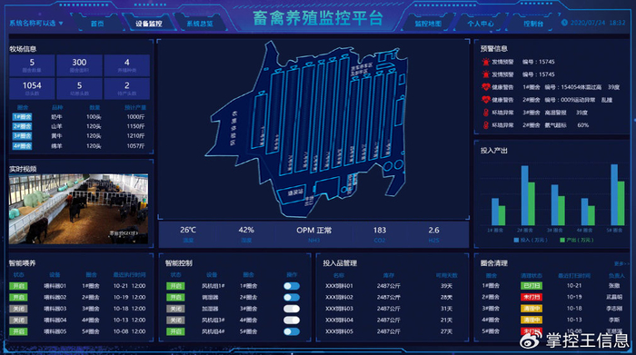Switch to the 首页 tab
The image size is (636, 355).
[x=97, y=24]
